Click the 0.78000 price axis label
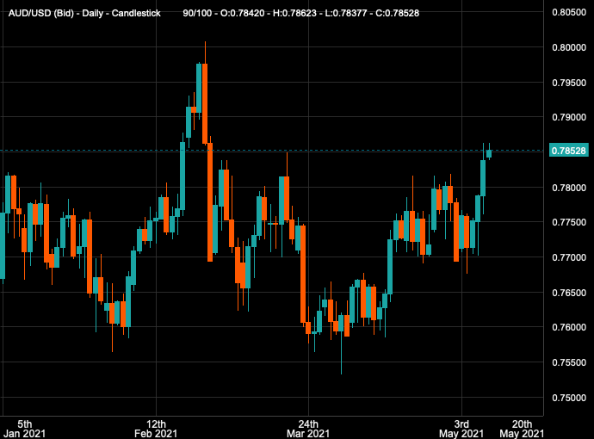The height and width of the screenshot is (439, 594). (x=569, y=188)
